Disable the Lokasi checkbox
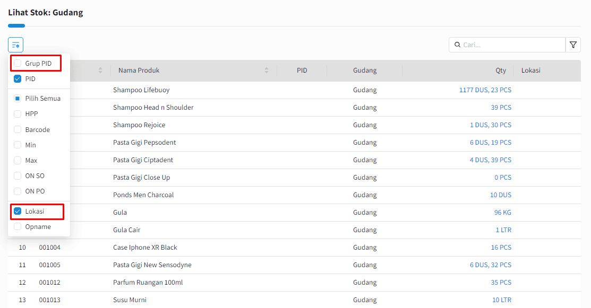 pyautogui.click(x=18, y=211)
